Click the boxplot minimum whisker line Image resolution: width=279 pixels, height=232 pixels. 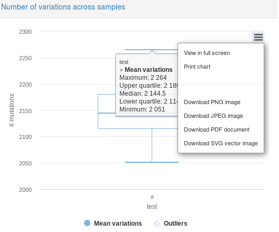[152, 162]
